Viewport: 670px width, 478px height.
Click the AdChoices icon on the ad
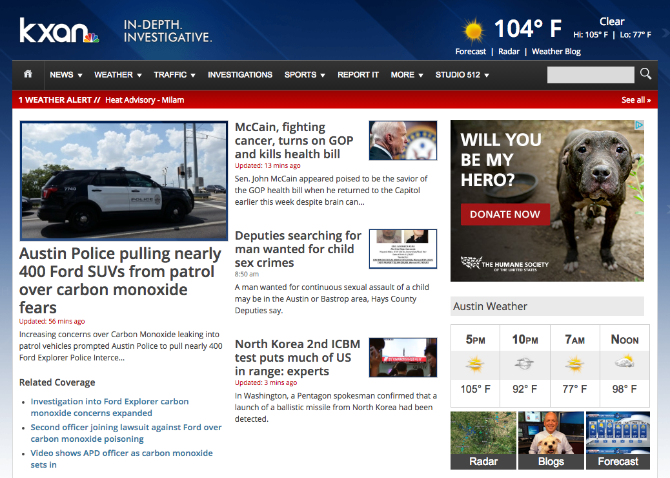pos(639,125)
